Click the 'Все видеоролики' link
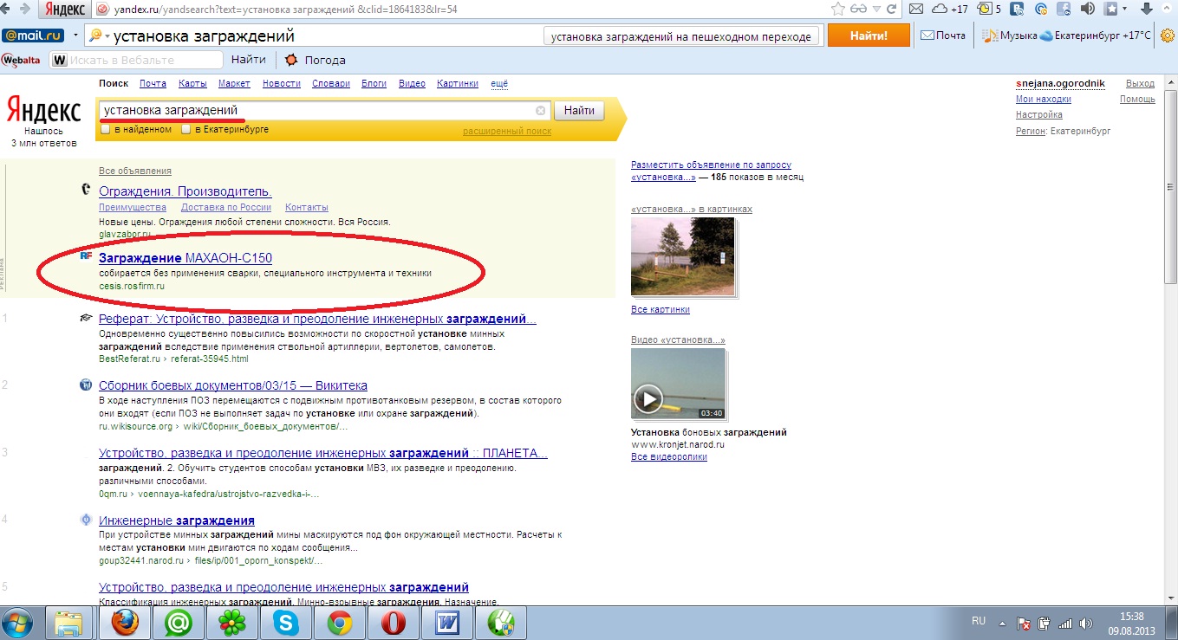Image resolution: width=1178 pixels, height=640 pixels. click(x=669, y=456)
